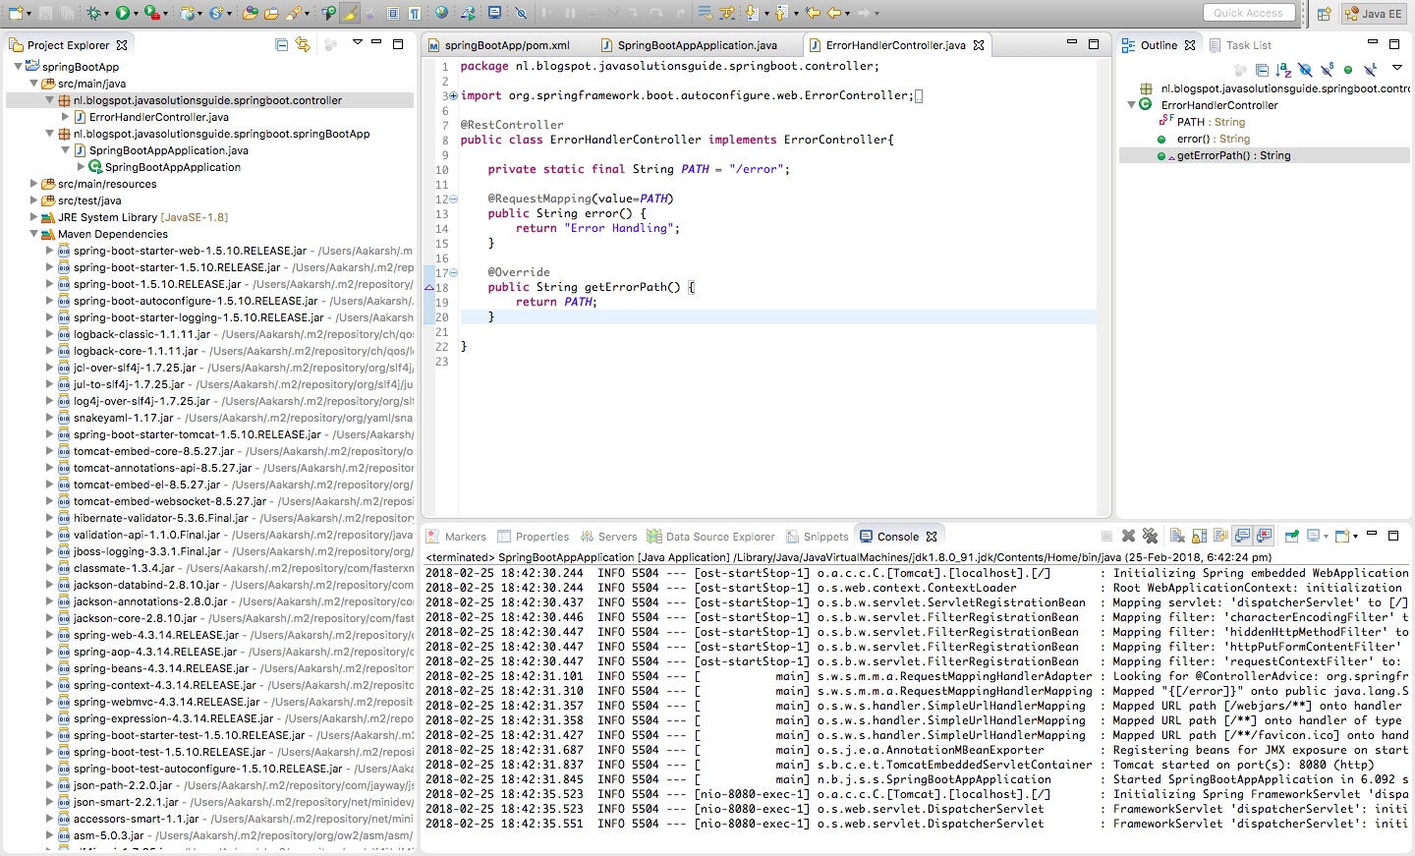
Task: Go to Last Edit Location arrow icon
Action: click(813, 13)
